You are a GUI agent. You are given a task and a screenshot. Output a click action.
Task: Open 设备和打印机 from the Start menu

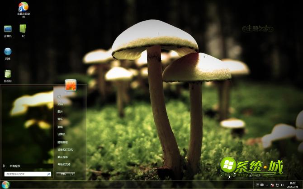tap(65, 149)
